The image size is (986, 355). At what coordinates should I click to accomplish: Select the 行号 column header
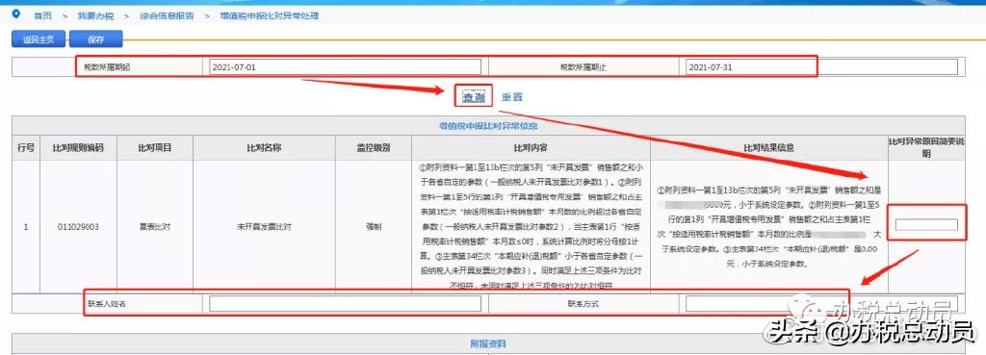[26, 148]
